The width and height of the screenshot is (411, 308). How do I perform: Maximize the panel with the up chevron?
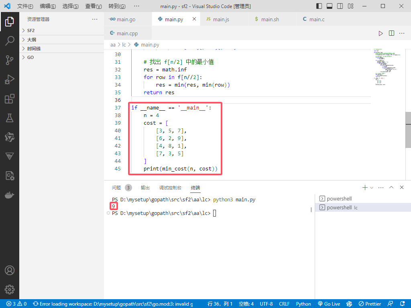(x=391, y=188)
